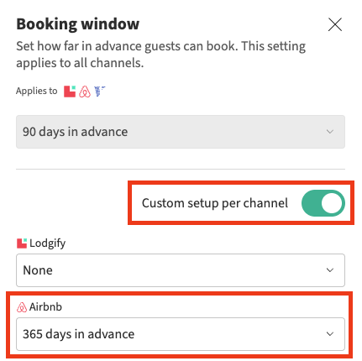The image size is (362, 361).
Task: Click the Airbnb channel label
Action: coord(45,307)
